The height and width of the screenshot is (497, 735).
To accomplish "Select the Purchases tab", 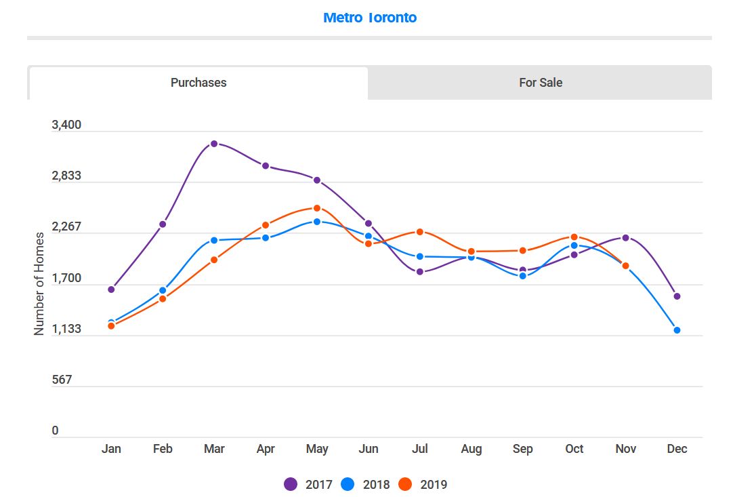I will (198, 83).
